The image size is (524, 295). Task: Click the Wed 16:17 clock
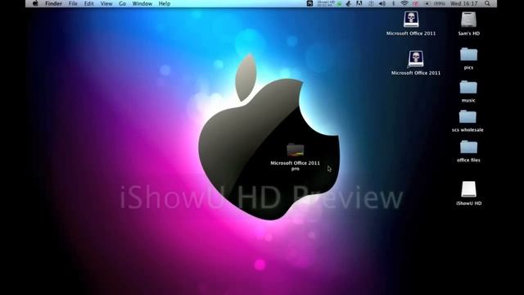pos(464,3)
